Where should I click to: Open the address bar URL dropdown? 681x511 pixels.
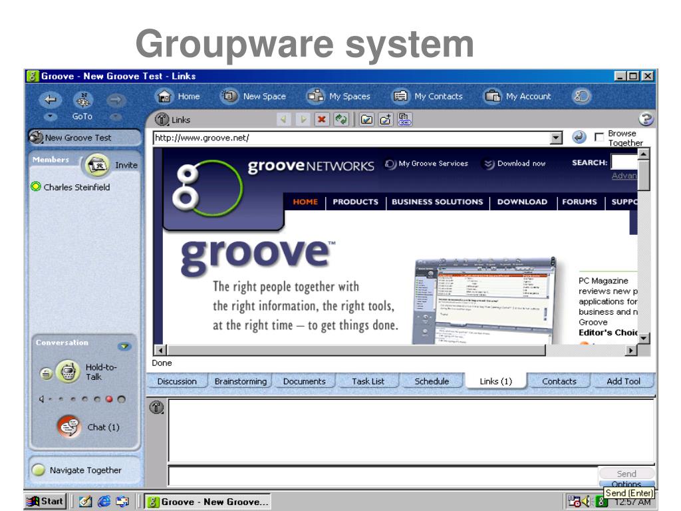coord(556,138)
